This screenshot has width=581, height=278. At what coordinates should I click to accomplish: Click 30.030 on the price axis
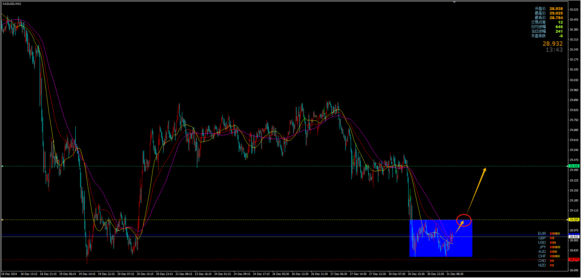[x=574, y=80]
